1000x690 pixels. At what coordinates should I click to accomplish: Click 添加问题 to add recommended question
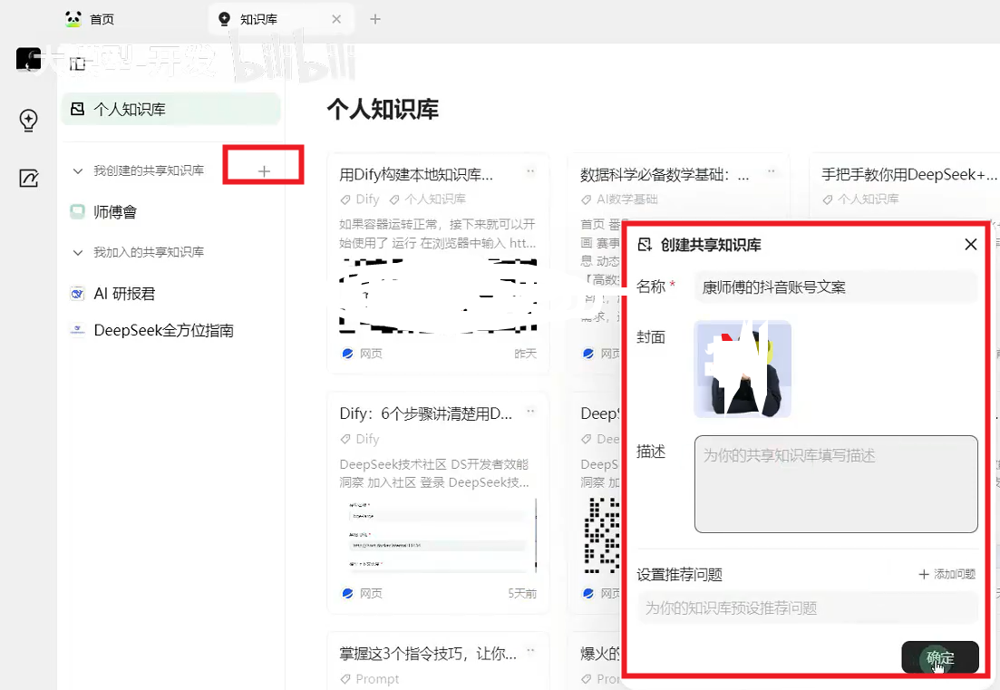947,574
